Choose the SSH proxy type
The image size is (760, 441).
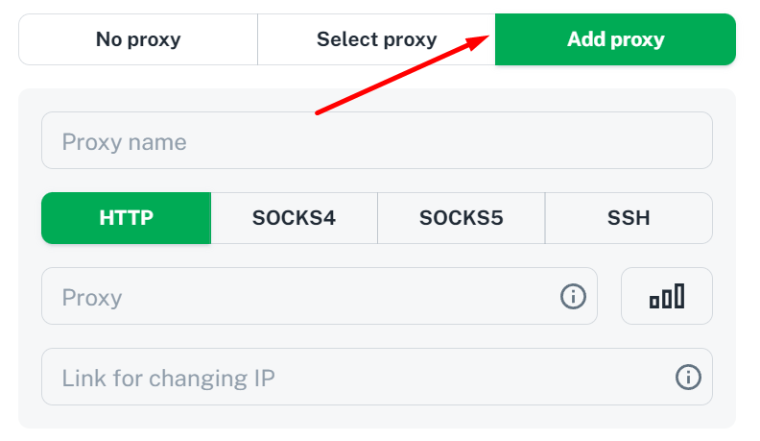tap(629, 218)
